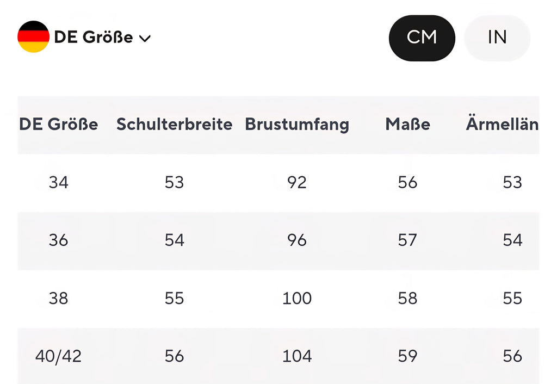Click Brustumfang value 92
Viewport: 557px width, 384px height.
(297, 183)
